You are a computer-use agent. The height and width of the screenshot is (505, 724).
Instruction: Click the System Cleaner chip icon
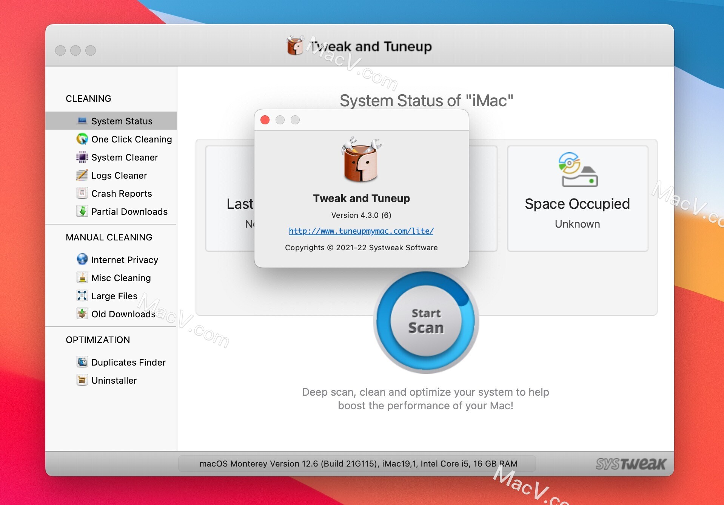click(82, 157)
